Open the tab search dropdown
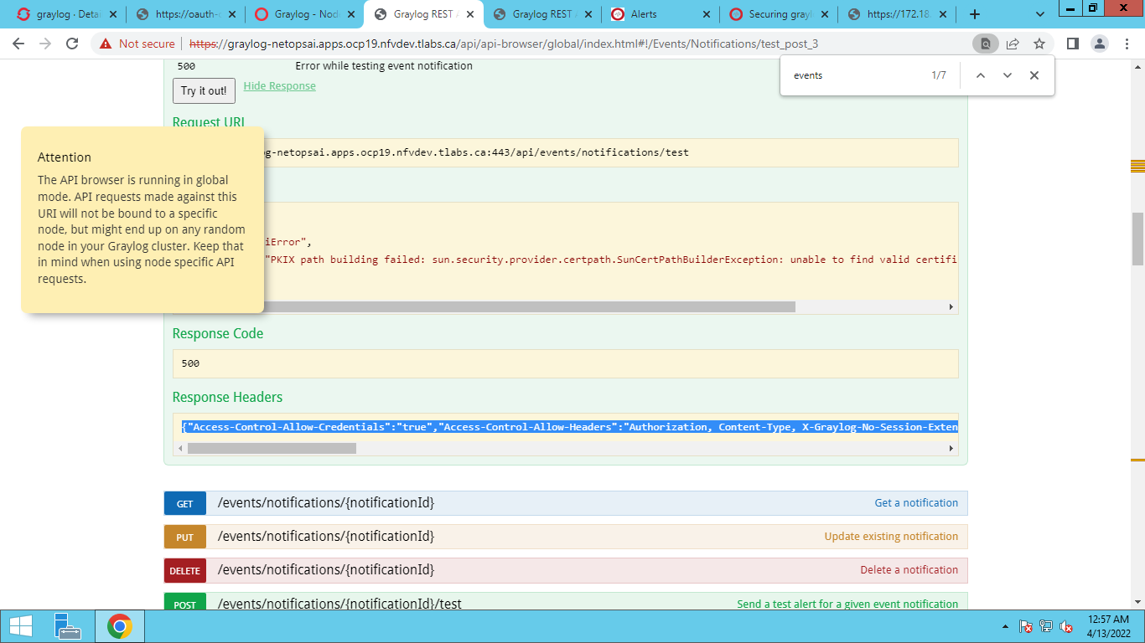This screenshot has width=1145, height=643. 1040,14
